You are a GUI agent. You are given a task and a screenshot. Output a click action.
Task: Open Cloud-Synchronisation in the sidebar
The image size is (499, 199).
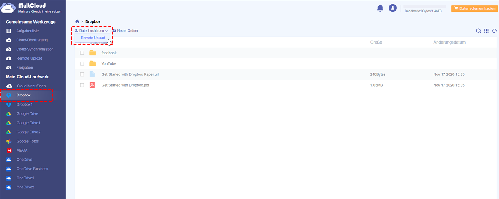point(35,49)
